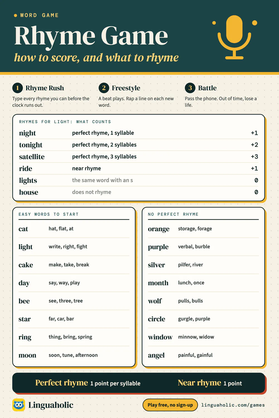Click the word 'cake' in easy words
Image resolution: width=279 pixels, height=418 pixels.
(26, 265)
